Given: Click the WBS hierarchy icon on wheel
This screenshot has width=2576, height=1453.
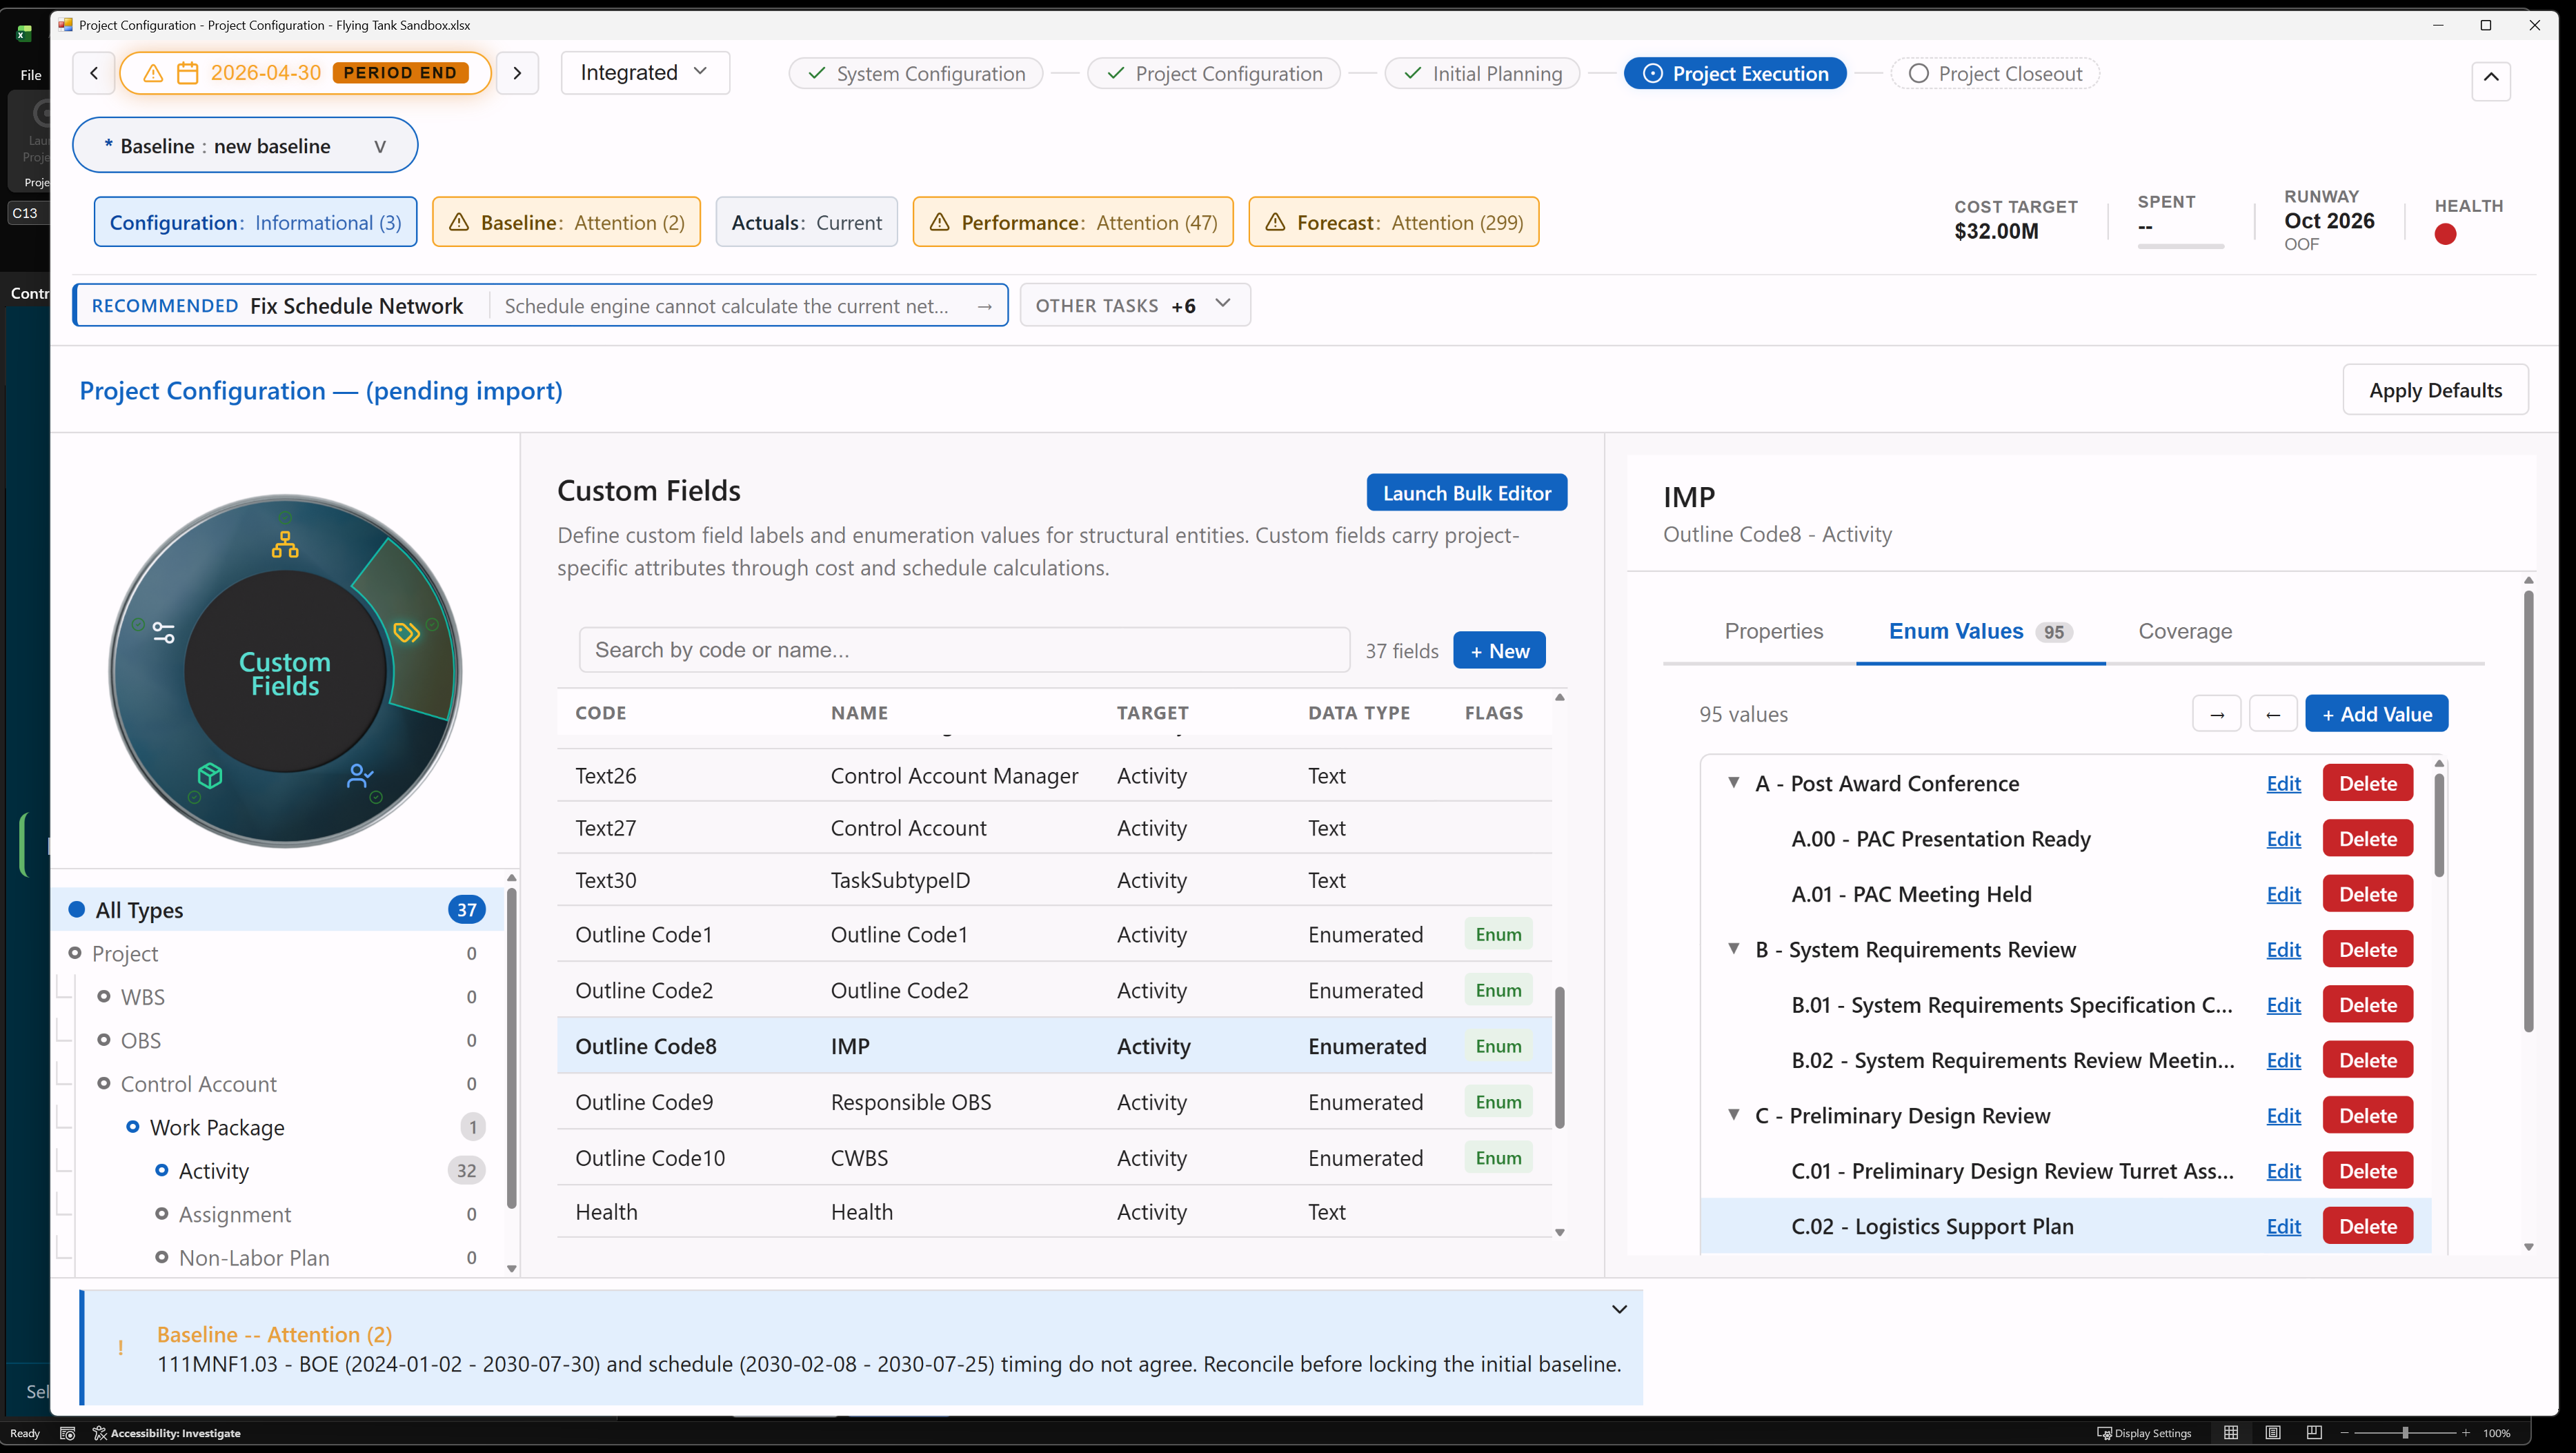Looking at the screenshot, I should click(285, 544).
